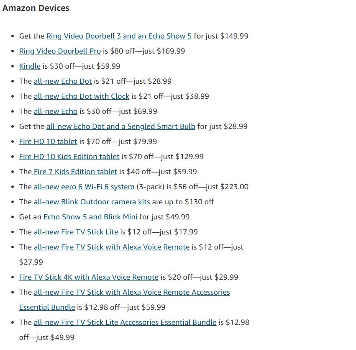Open the Echo Dot and Sengled Smart Bulb link
The width and height of the screenshot is (356, 350).
pos(121,126)
